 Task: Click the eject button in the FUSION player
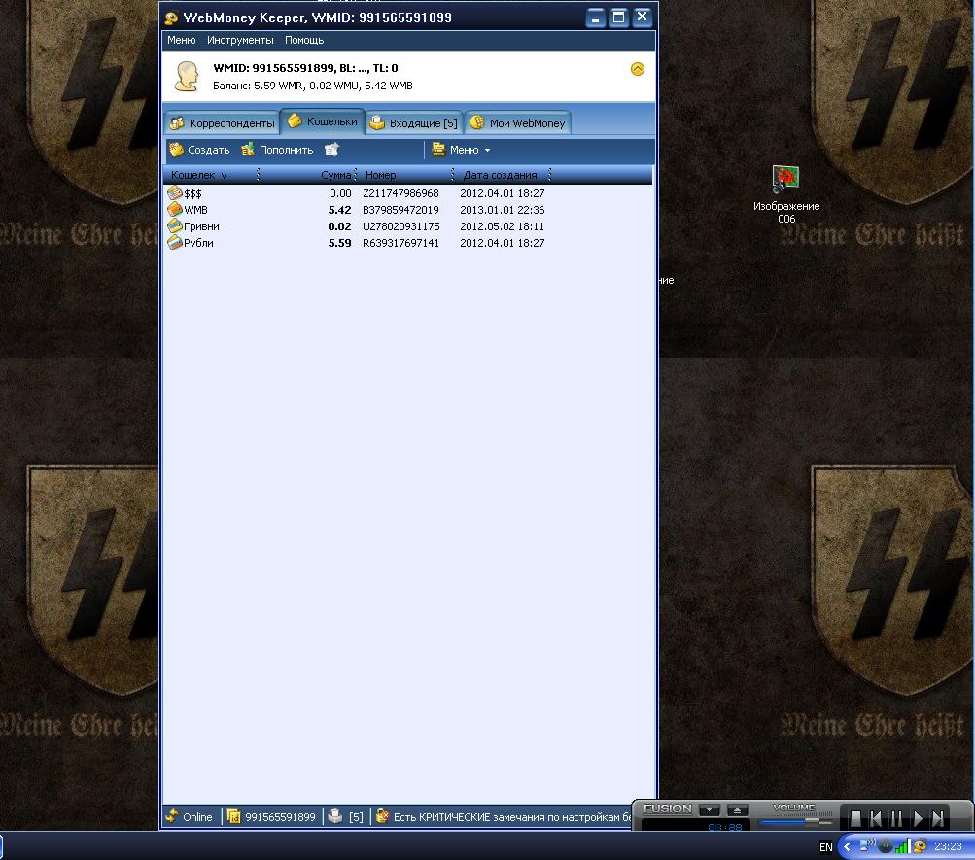click(x=737, y=809)
